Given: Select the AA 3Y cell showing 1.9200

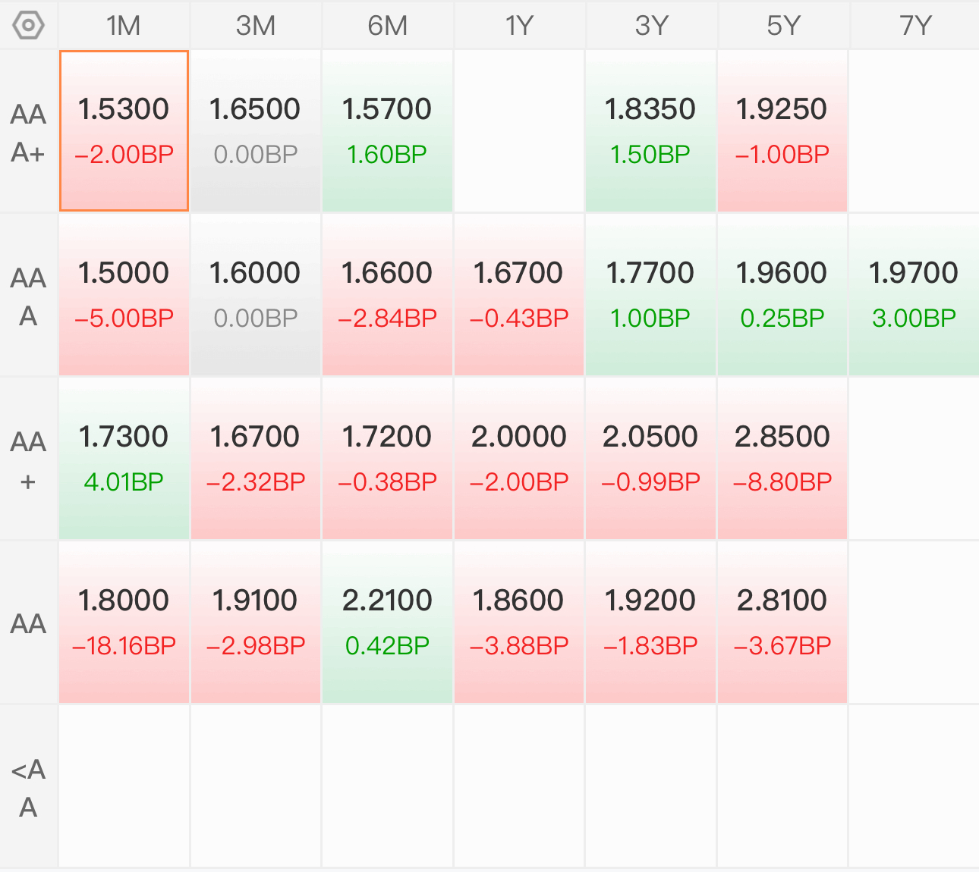Looking at the screenshot, I should click(x=651, y=623).
